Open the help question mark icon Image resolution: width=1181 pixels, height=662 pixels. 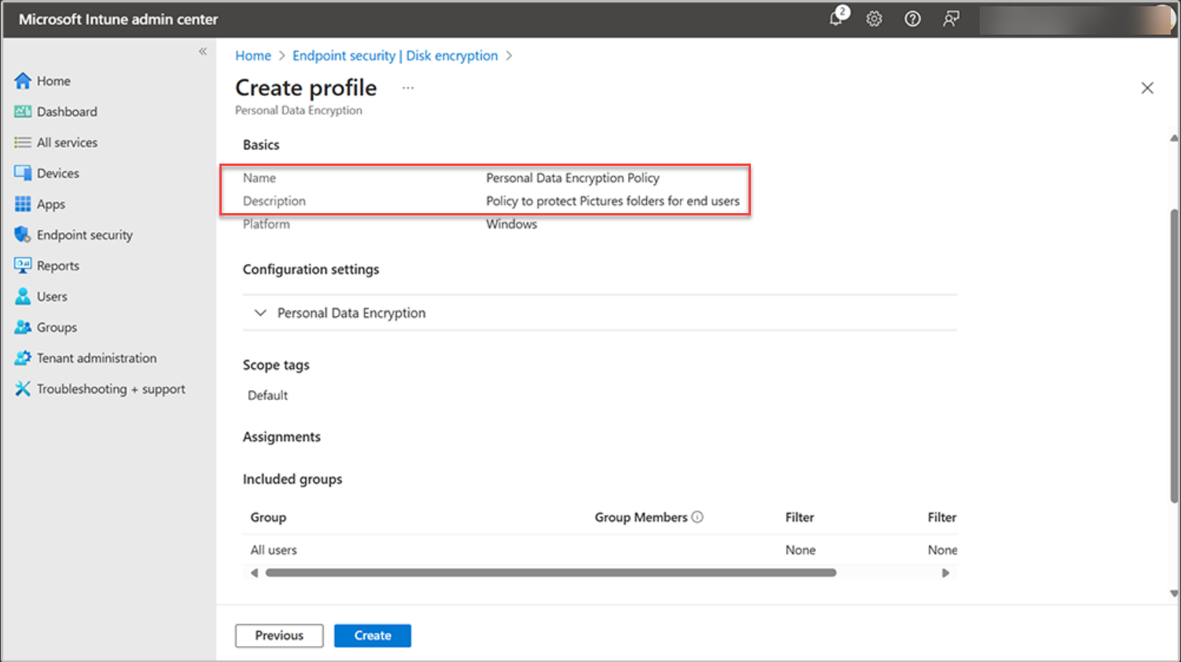[x=912, y=19]
